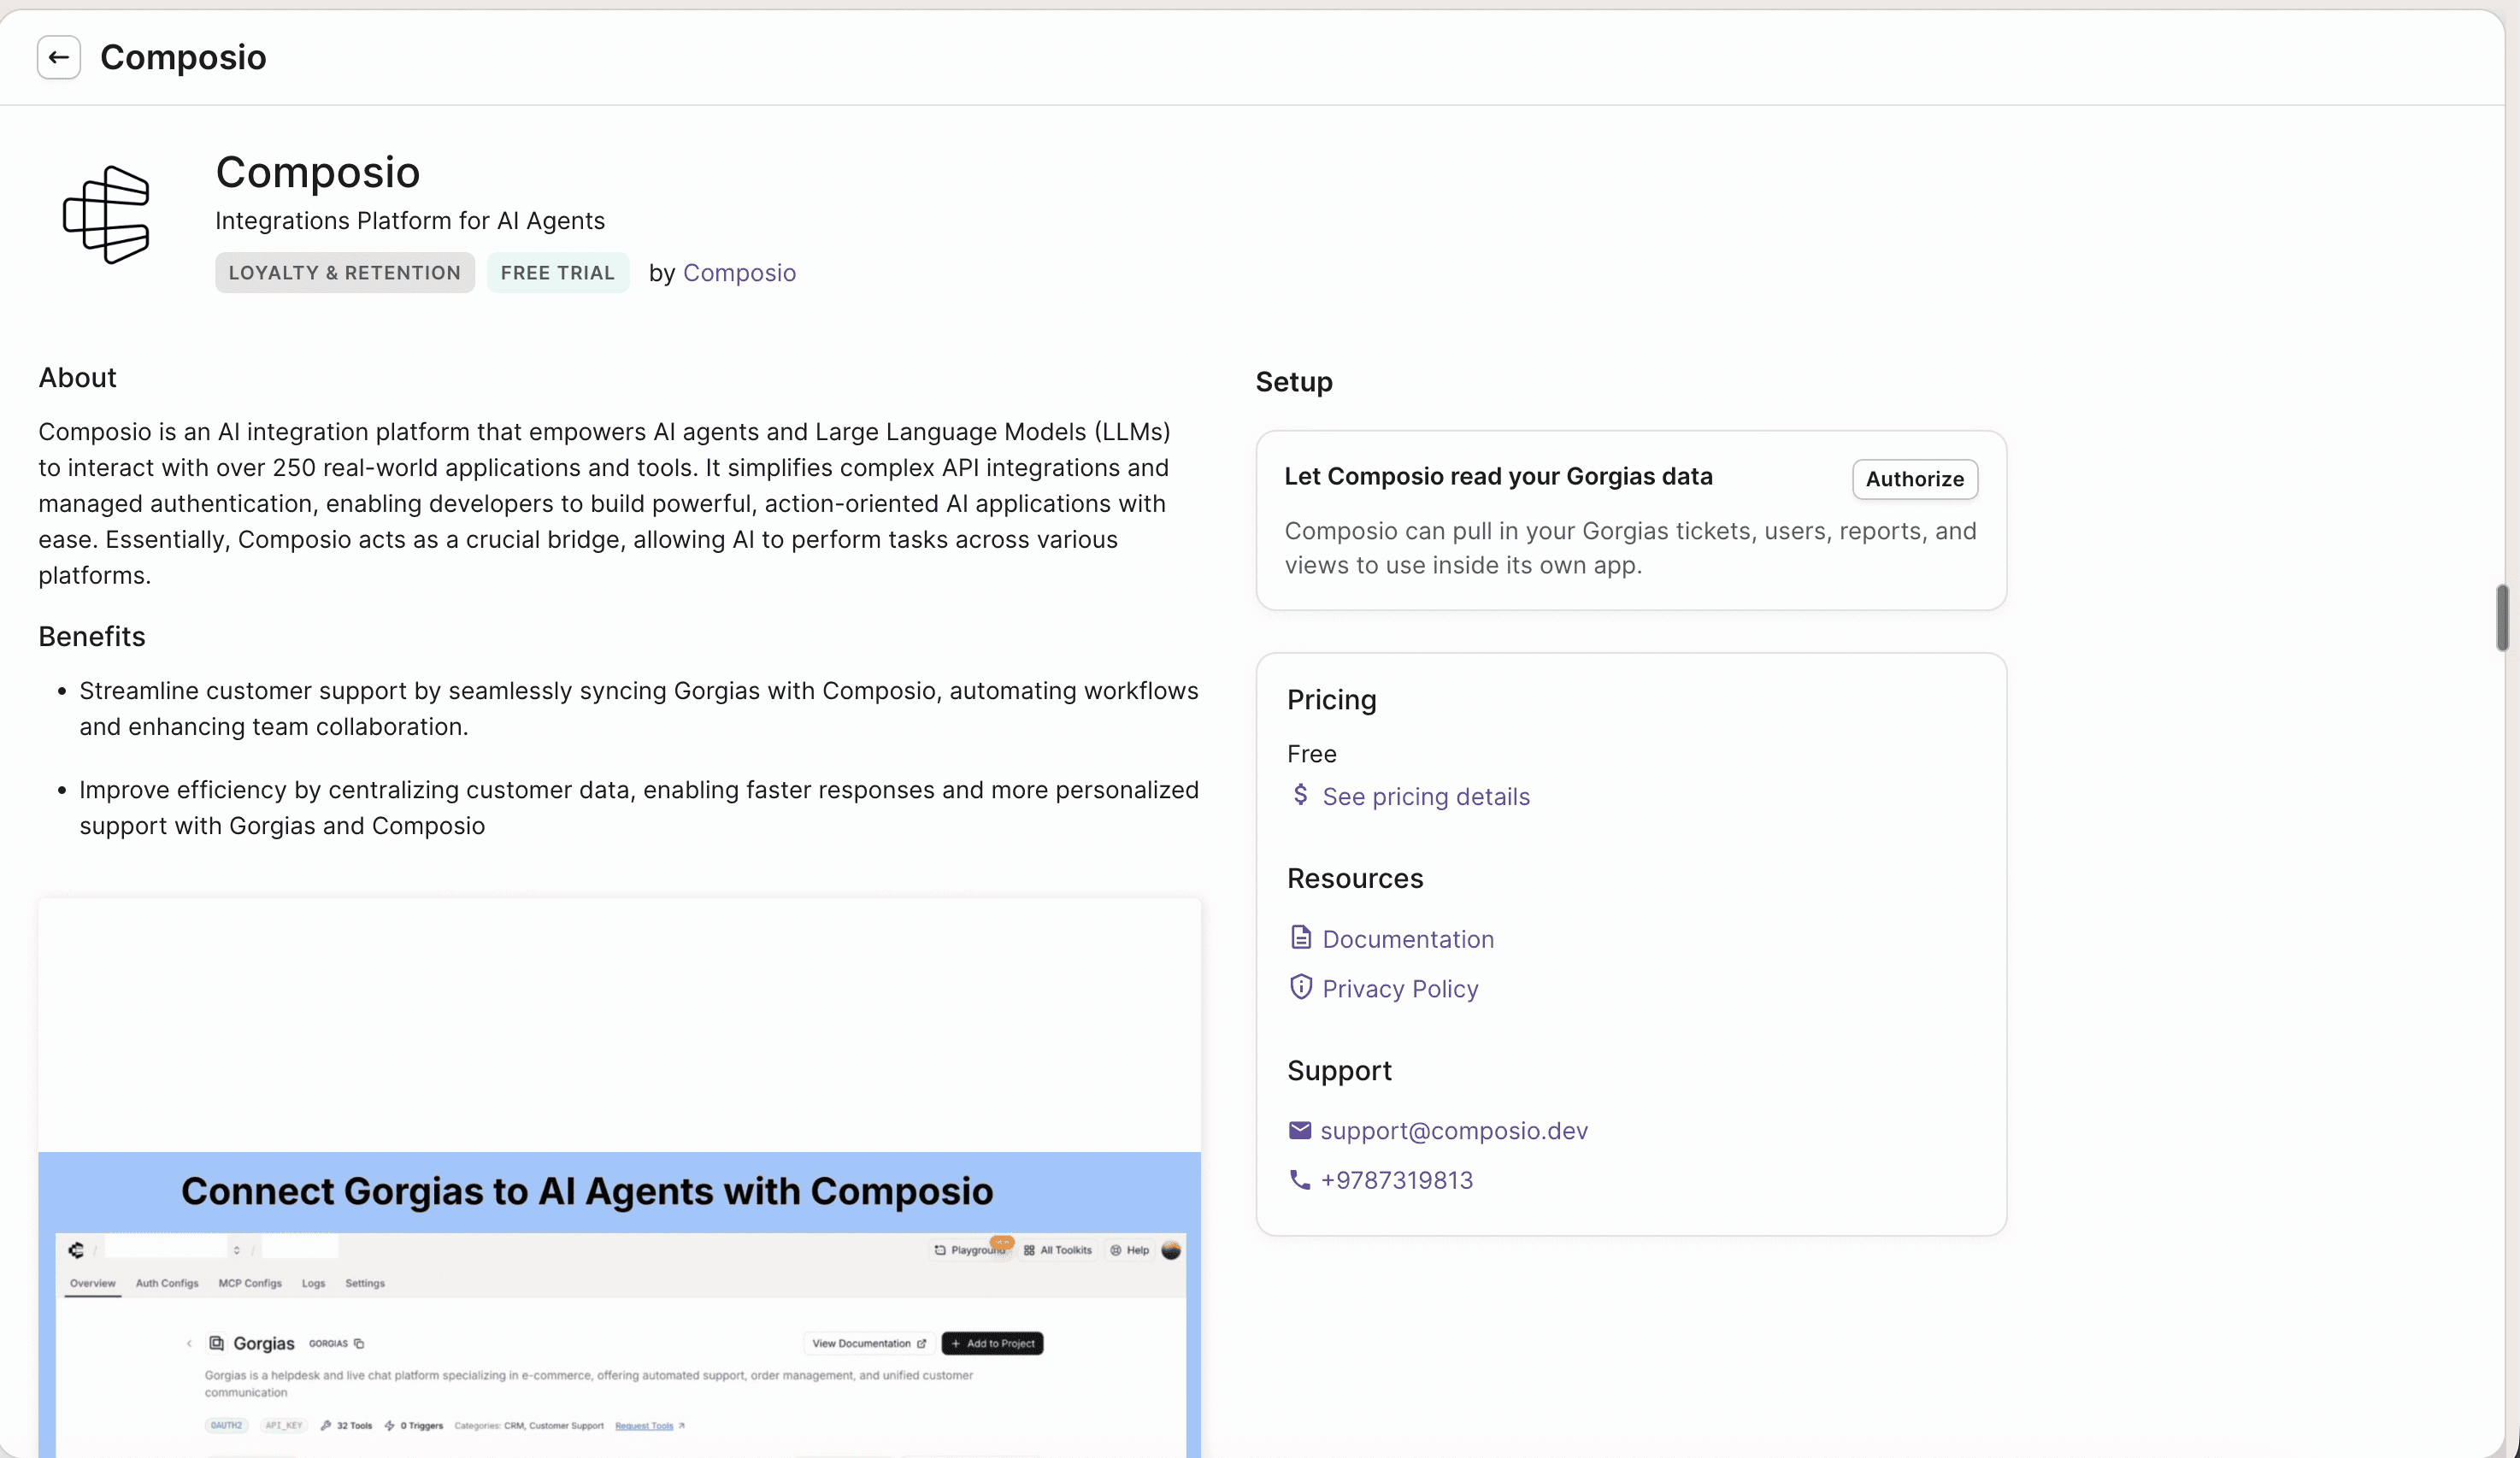Open the Composio developer link
2520x1458 pixels.
point(739,273)
